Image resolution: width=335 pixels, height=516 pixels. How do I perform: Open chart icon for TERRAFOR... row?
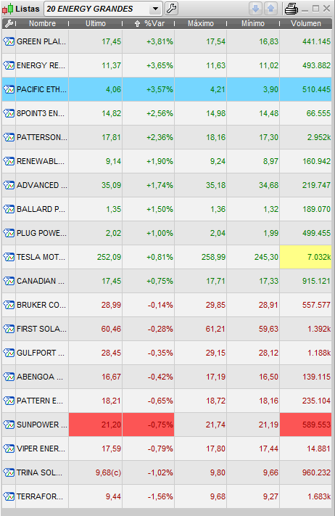coord(9,496)
